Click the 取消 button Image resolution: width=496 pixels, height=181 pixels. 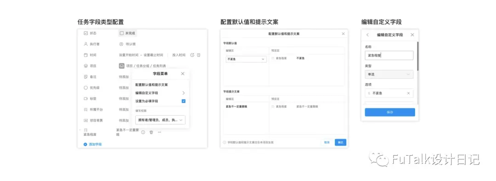[x=327, y=142]
